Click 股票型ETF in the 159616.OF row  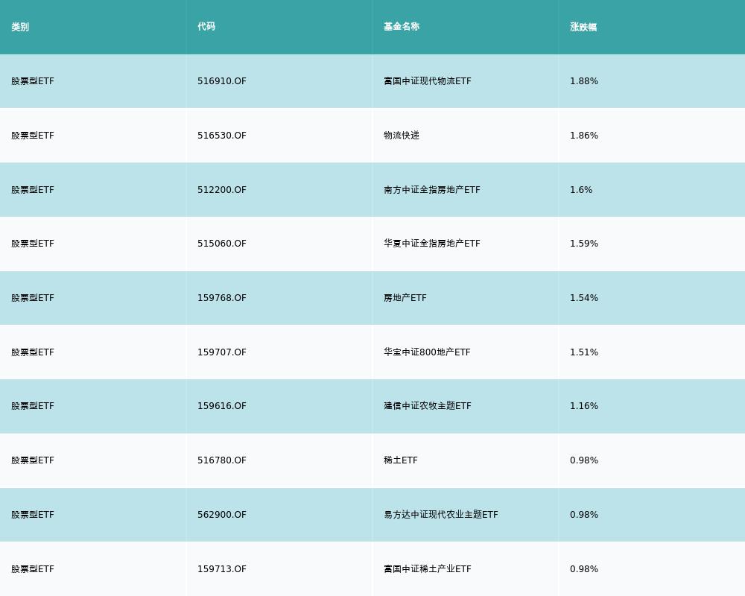click(33, 406)
